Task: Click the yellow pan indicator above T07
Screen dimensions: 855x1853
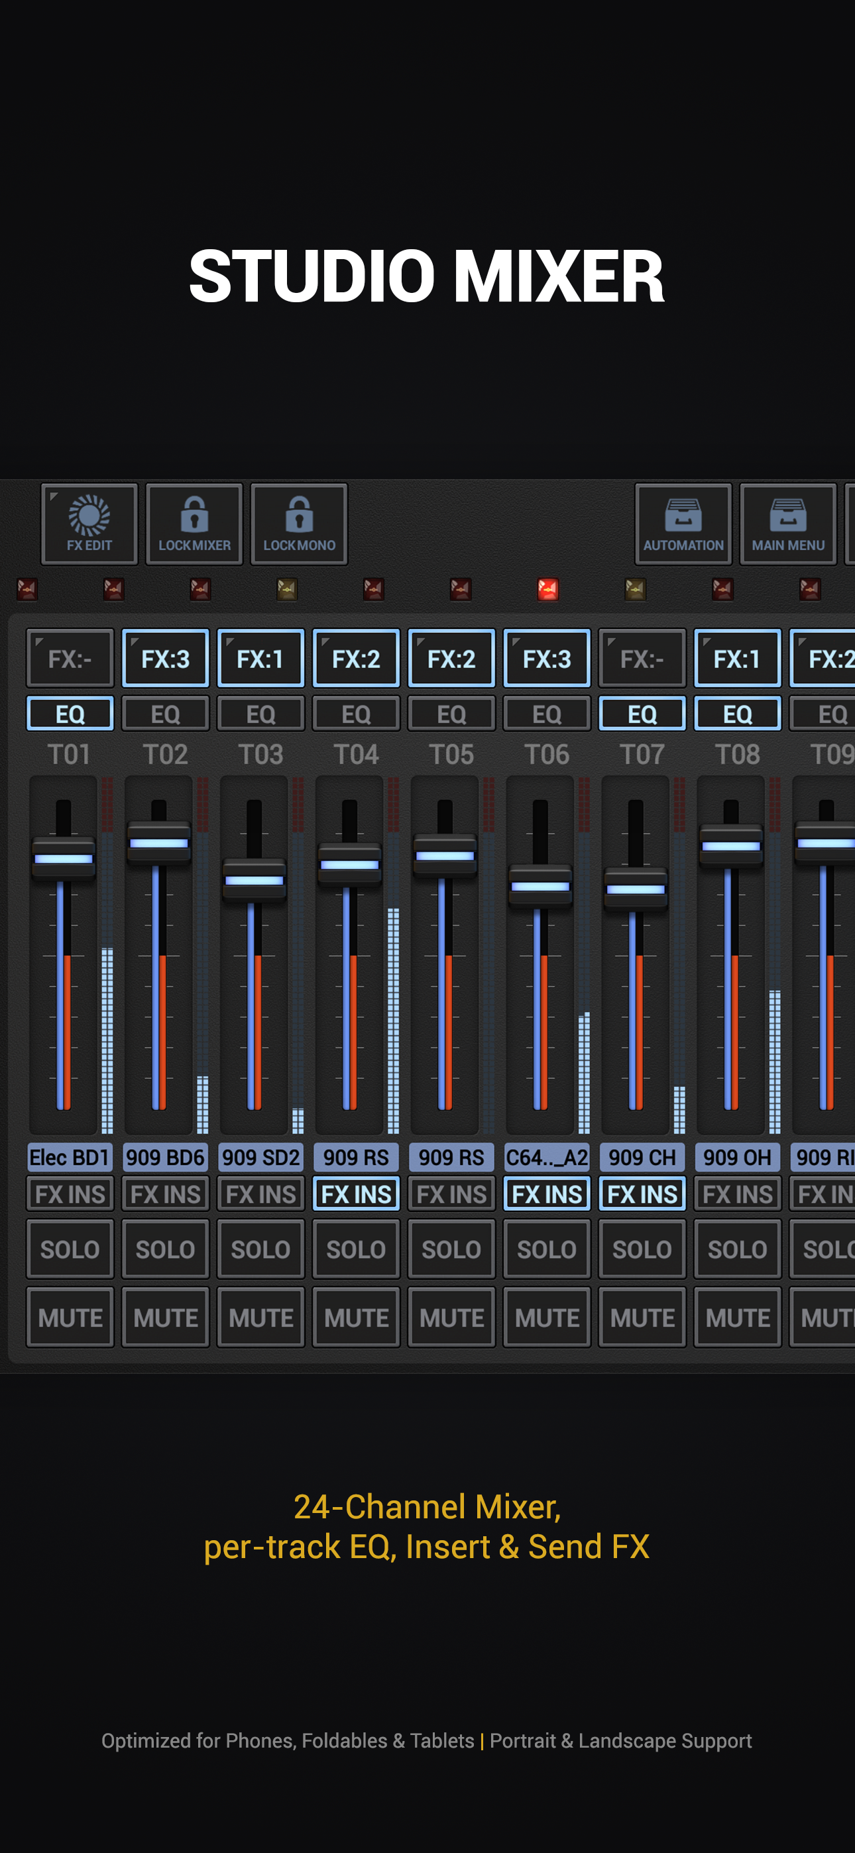Action: [635, 590]
